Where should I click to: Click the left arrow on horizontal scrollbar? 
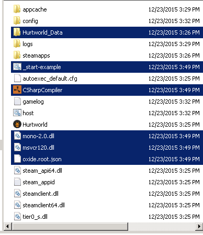7,227
